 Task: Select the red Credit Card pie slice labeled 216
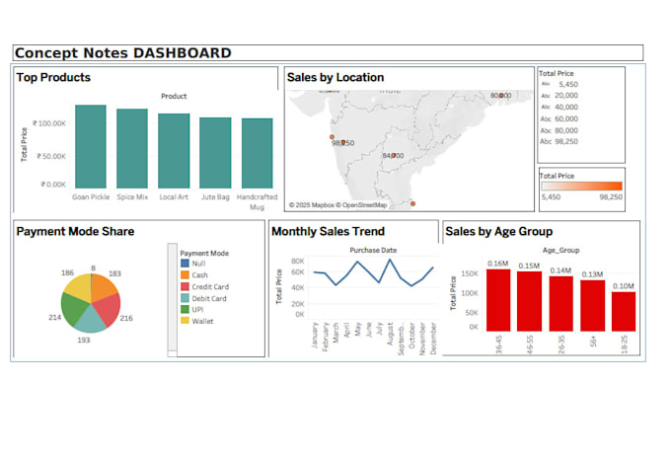click(108, 309)
